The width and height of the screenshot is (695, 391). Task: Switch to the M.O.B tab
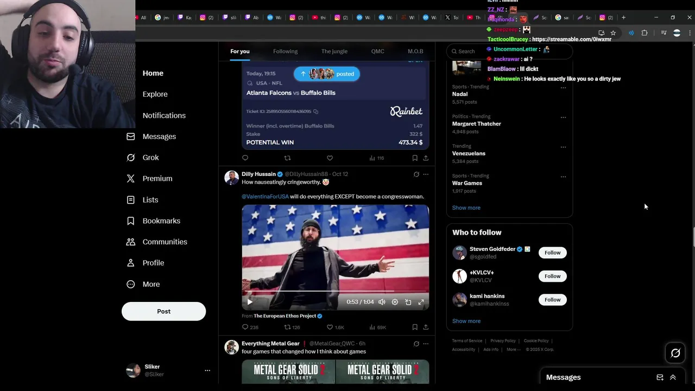pyautogui.click(x=415, y=51)
